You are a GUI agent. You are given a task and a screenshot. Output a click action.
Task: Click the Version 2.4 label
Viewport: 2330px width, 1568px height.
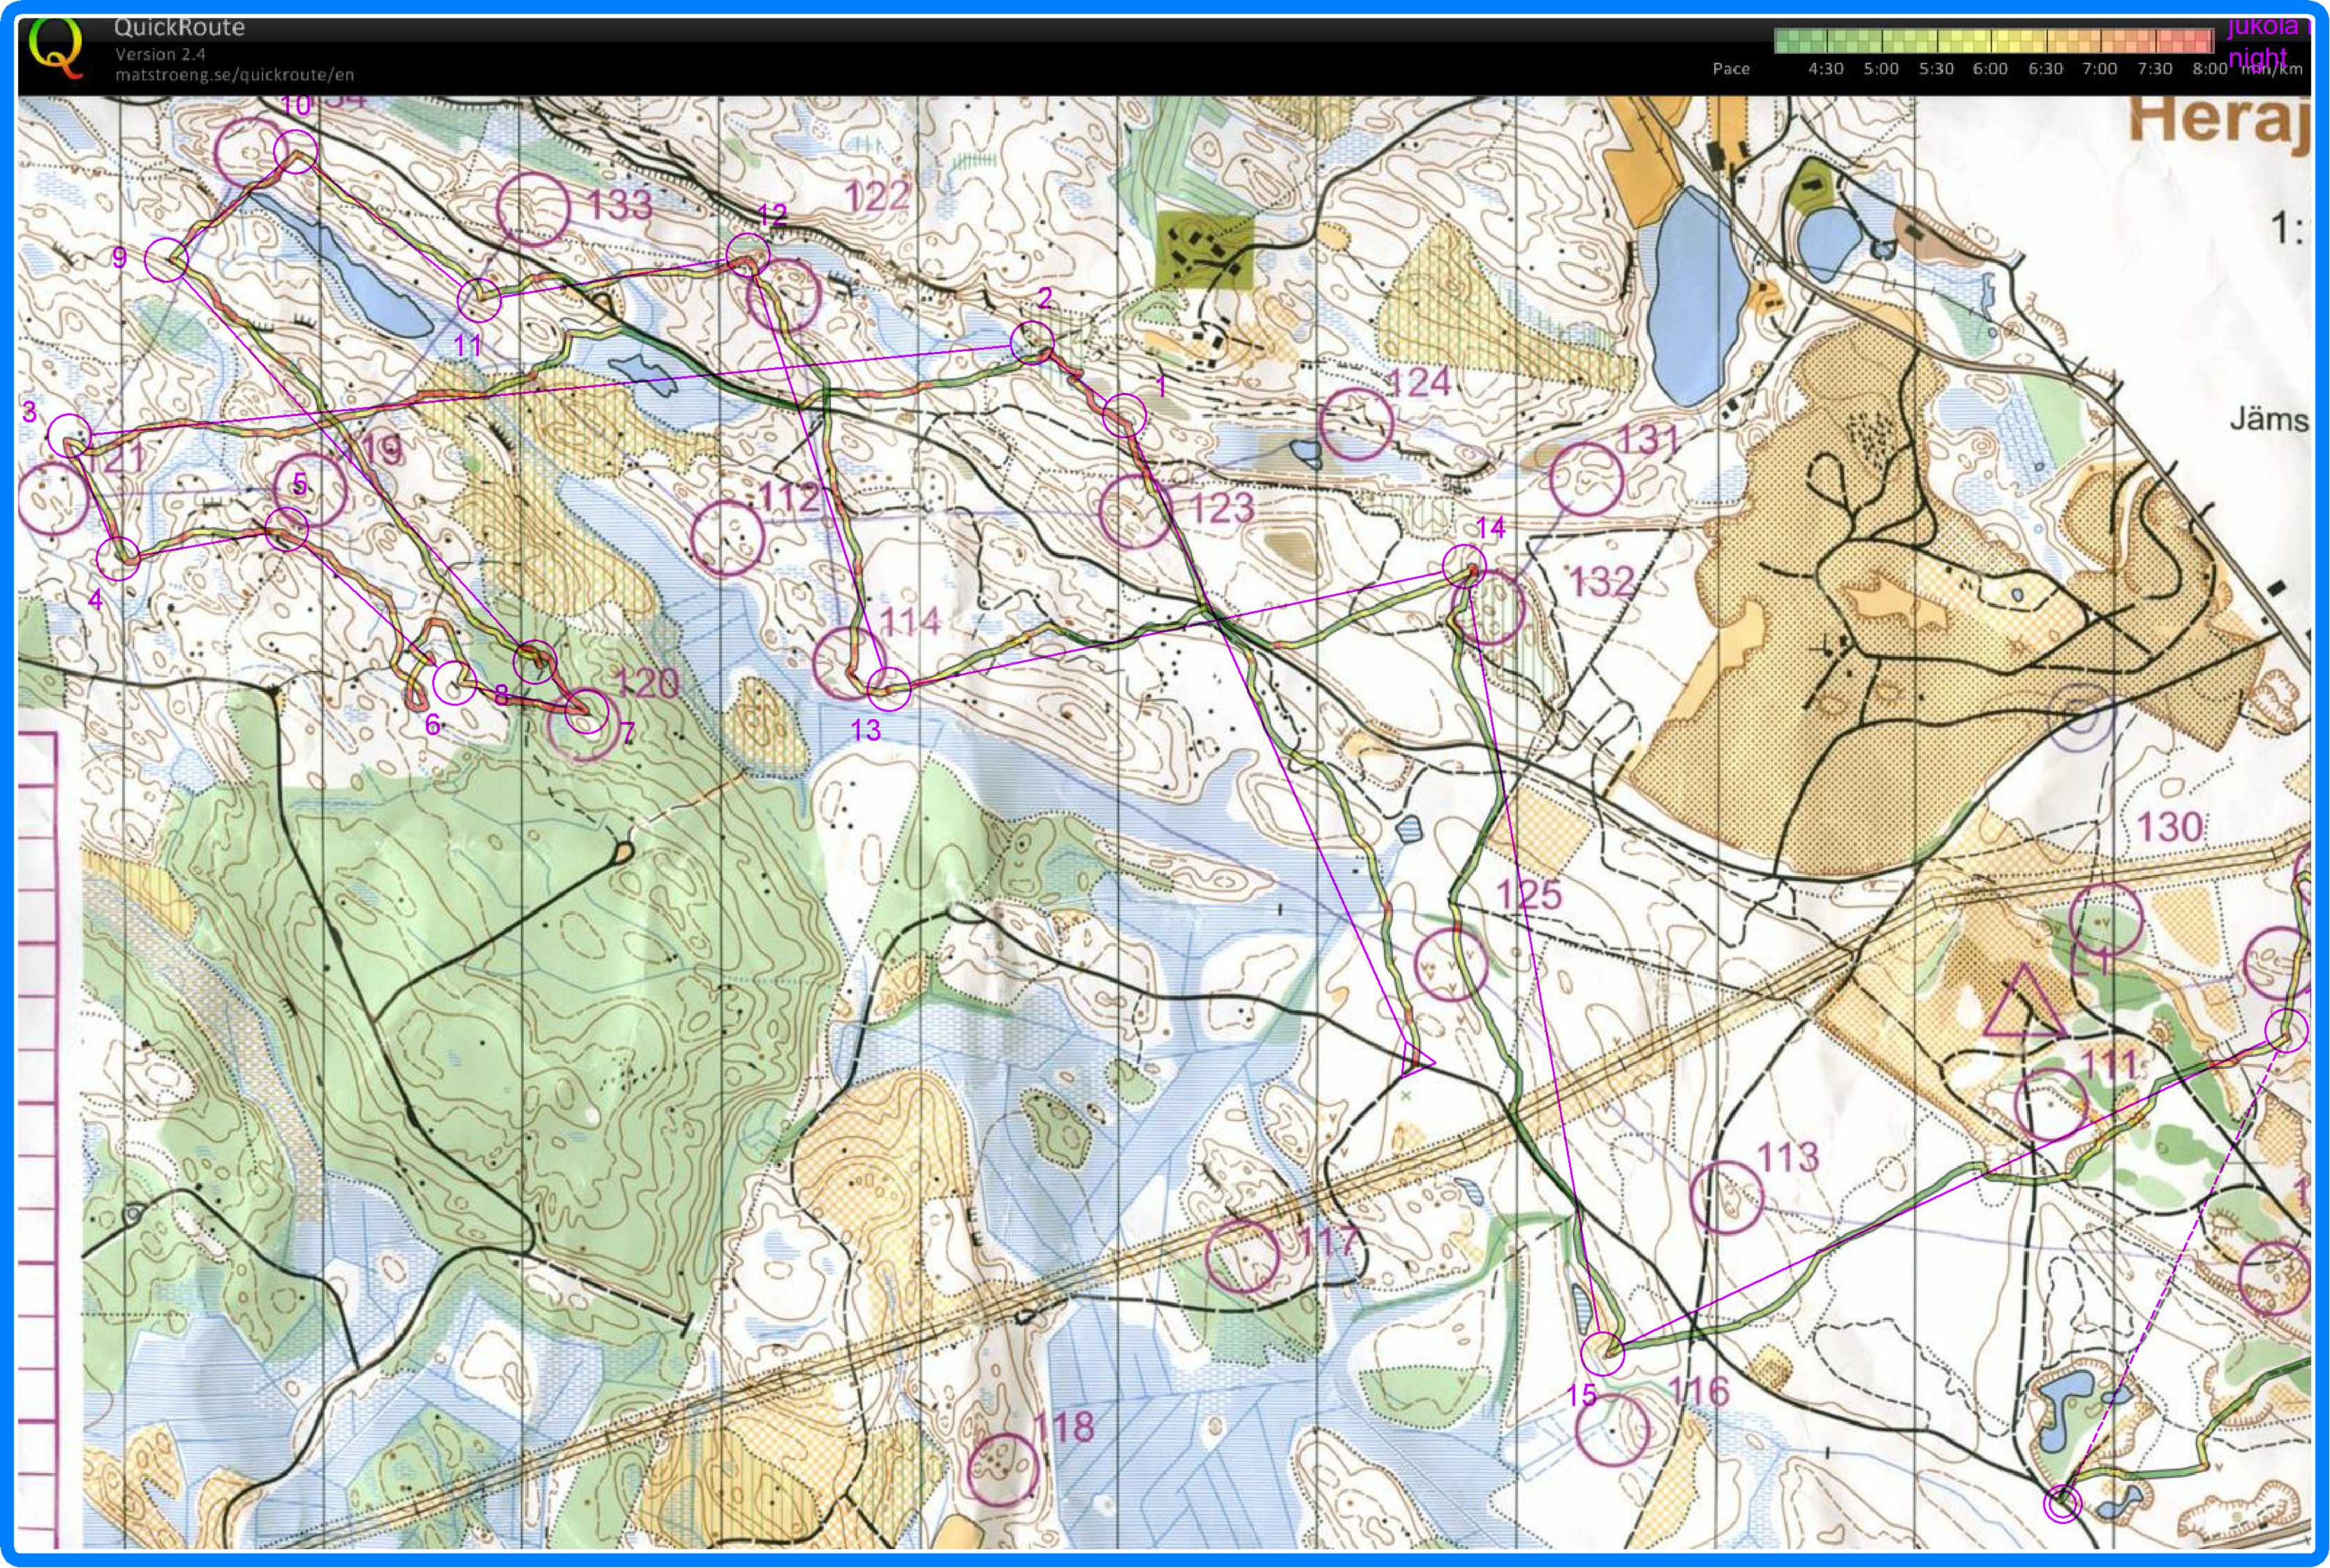point(160,54)
